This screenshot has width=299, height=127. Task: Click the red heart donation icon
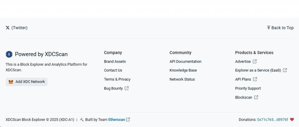click(x=292, y=120)
